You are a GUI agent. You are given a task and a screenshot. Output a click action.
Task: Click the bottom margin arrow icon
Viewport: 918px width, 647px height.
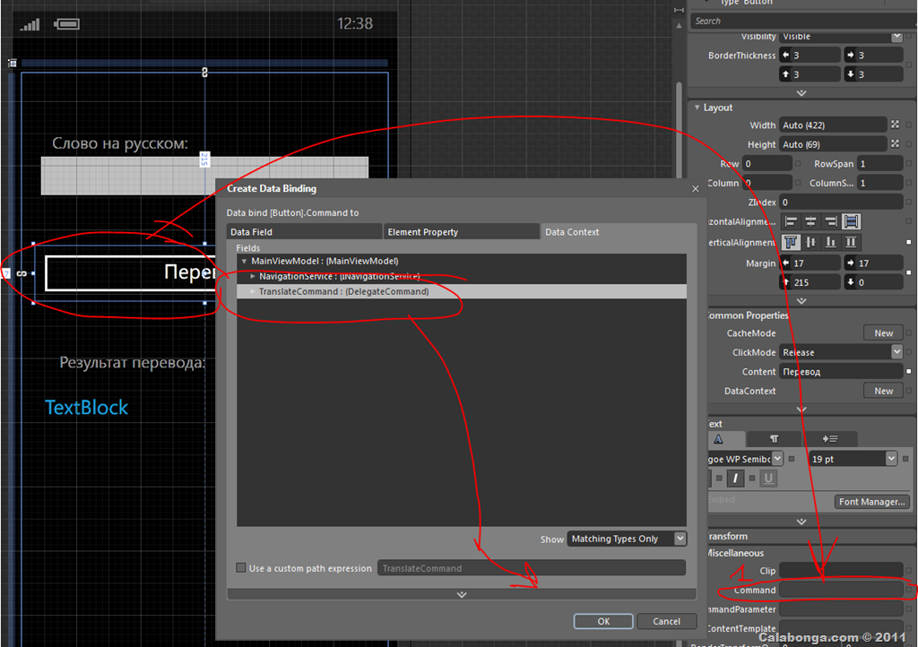pyautogui.click(x=851, y=282)
